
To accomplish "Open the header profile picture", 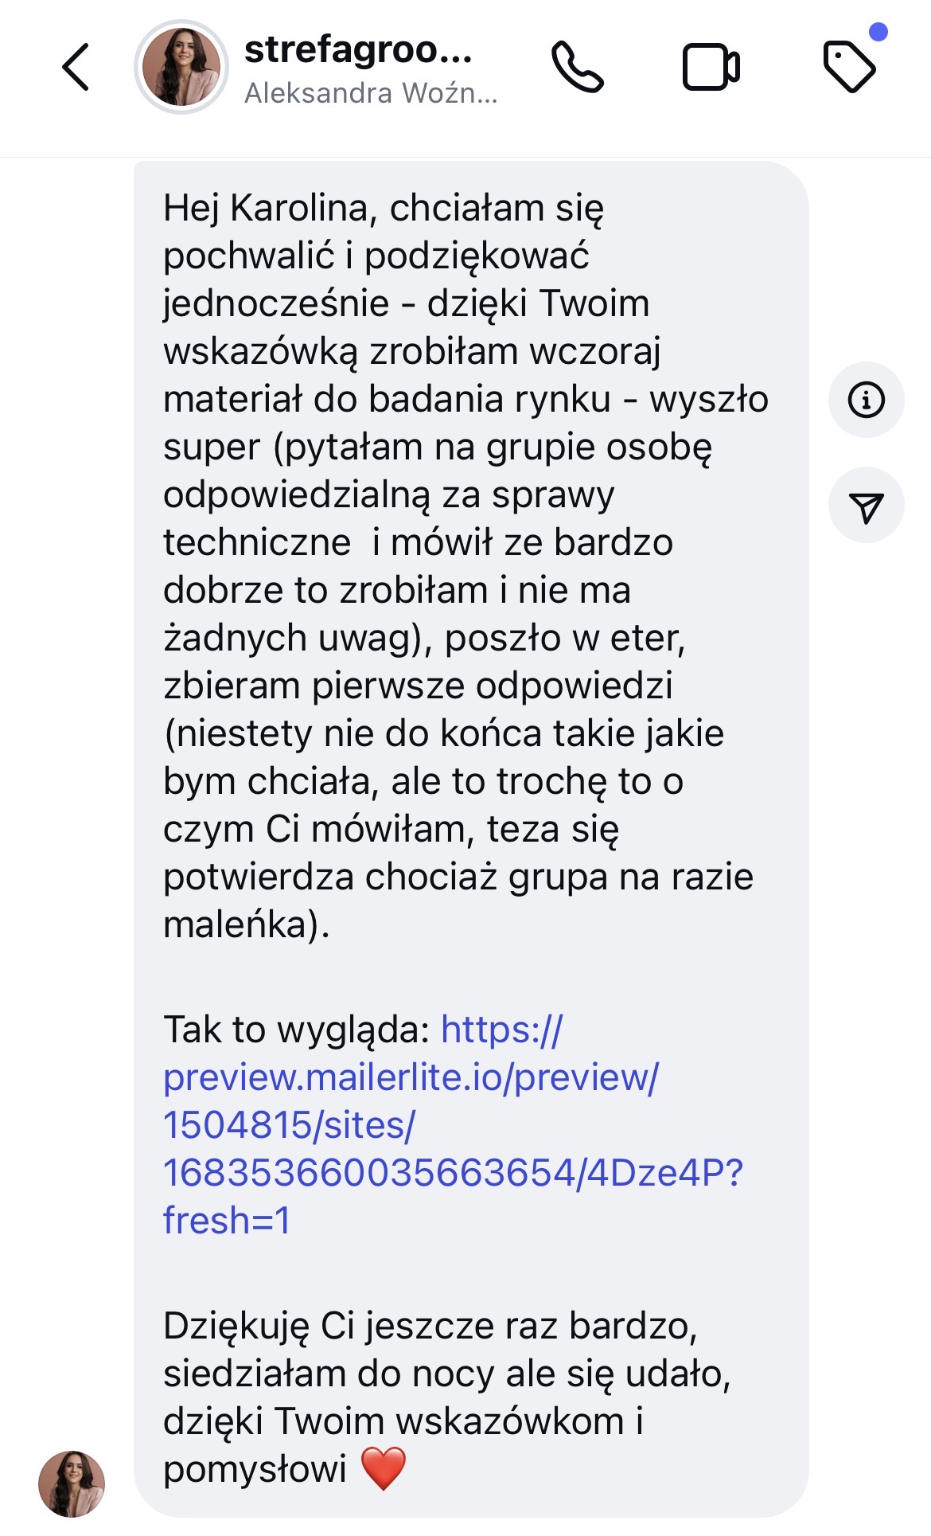I will click(181, 67).
